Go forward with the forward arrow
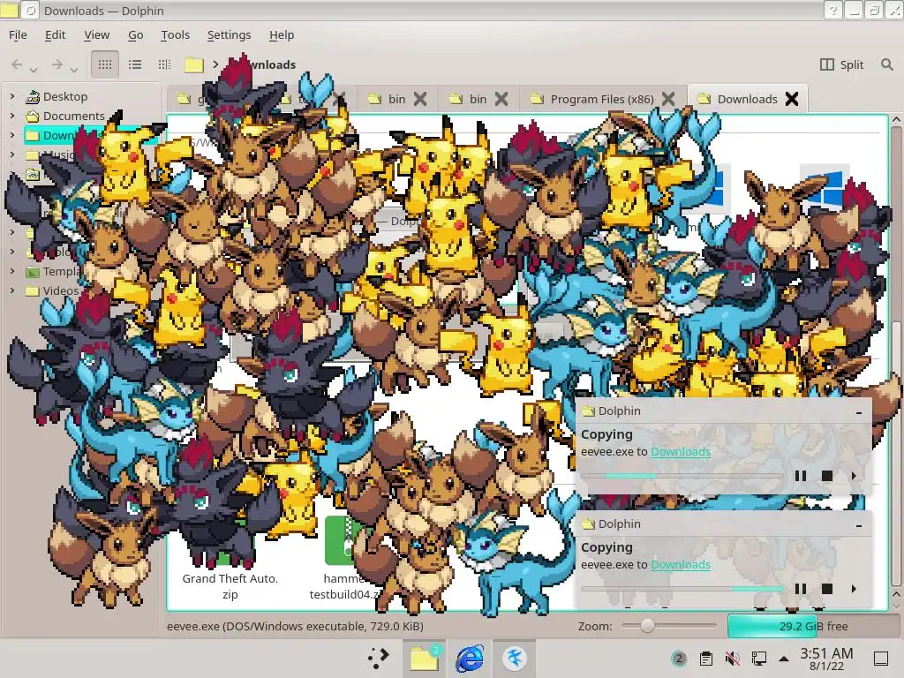This screenshot has width=904, height=678. [x=56, y=64]
